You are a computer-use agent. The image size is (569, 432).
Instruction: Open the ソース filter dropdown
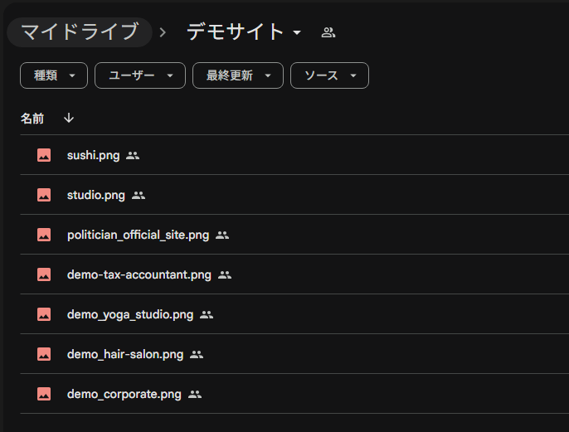coord(329,75)
